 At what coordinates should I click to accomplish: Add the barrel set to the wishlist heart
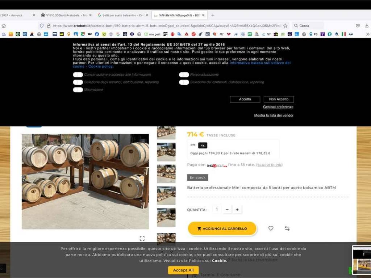pos(271,228)
